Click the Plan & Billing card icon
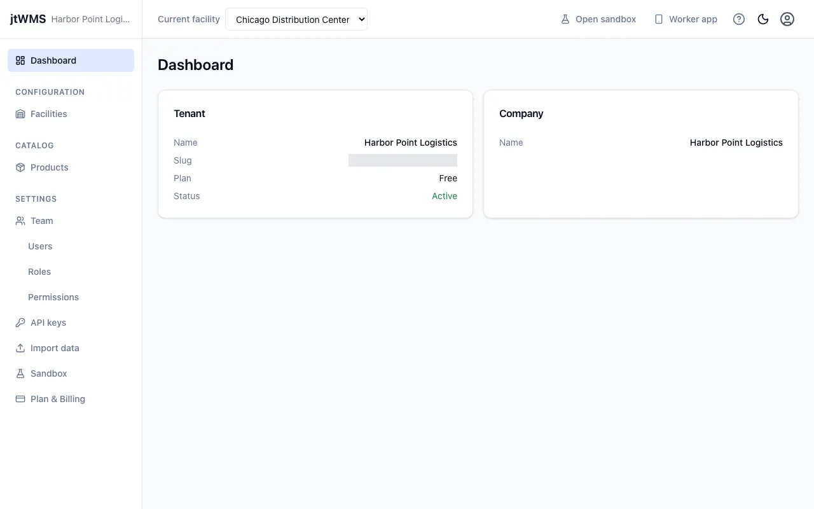The height and width of the screenshot is (509, 814). click(20, 399)
